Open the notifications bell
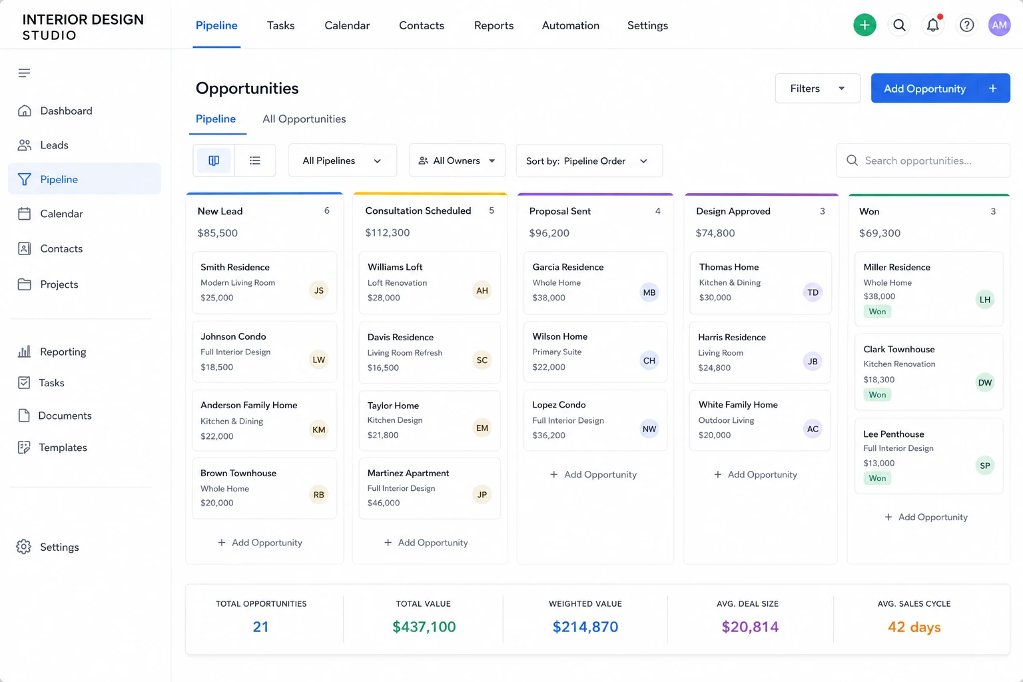This screenshot has height=682, width=1023. coord(933,25)
